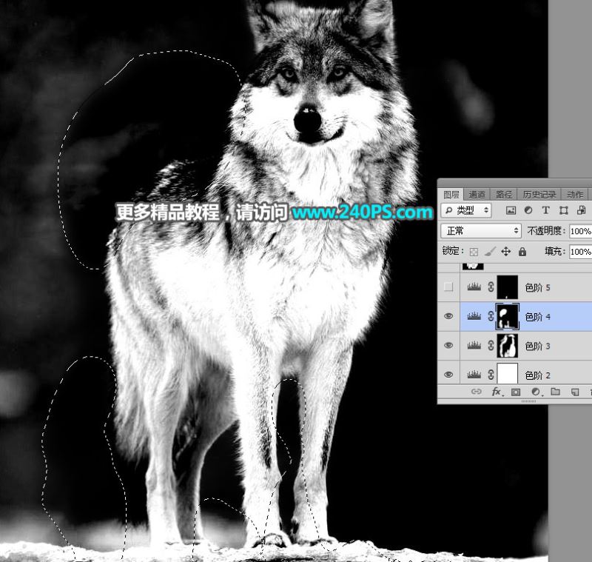Add a layer style via fx icon
Image resolution: width=592 pixels, height=562 pixels.
point(497,392)
